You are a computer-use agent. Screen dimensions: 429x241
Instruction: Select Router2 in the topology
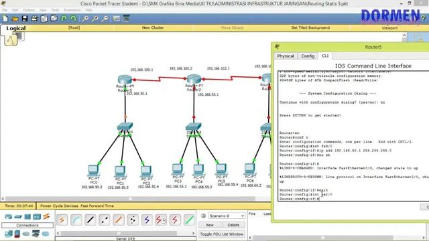tap(194, 79)
